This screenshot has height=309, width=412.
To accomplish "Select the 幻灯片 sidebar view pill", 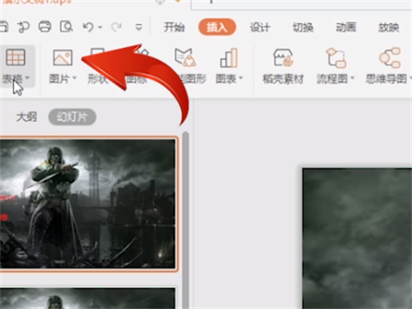I will (x=73, y=117).
